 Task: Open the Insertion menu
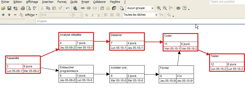tap(48, 2)
